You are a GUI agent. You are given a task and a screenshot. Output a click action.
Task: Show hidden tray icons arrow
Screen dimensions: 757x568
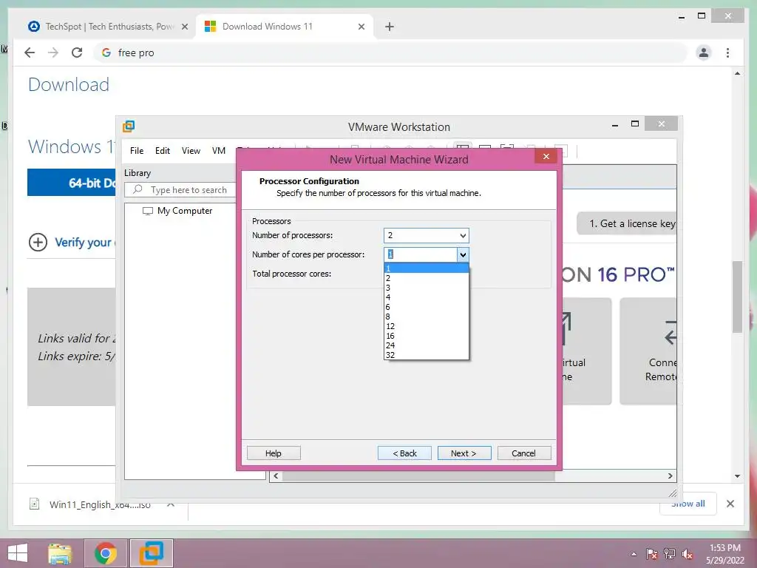tap(634, 554)
